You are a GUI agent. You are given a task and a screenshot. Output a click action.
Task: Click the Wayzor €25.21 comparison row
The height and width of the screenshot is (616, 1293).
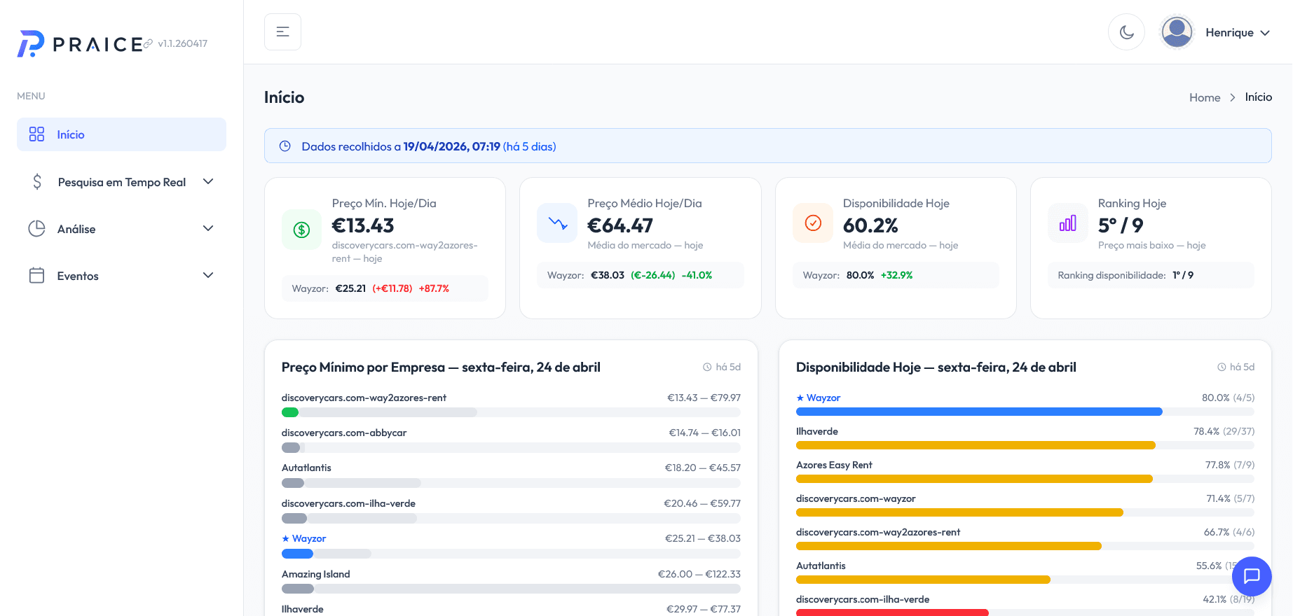pyautogui.click(x=385, y=288)
